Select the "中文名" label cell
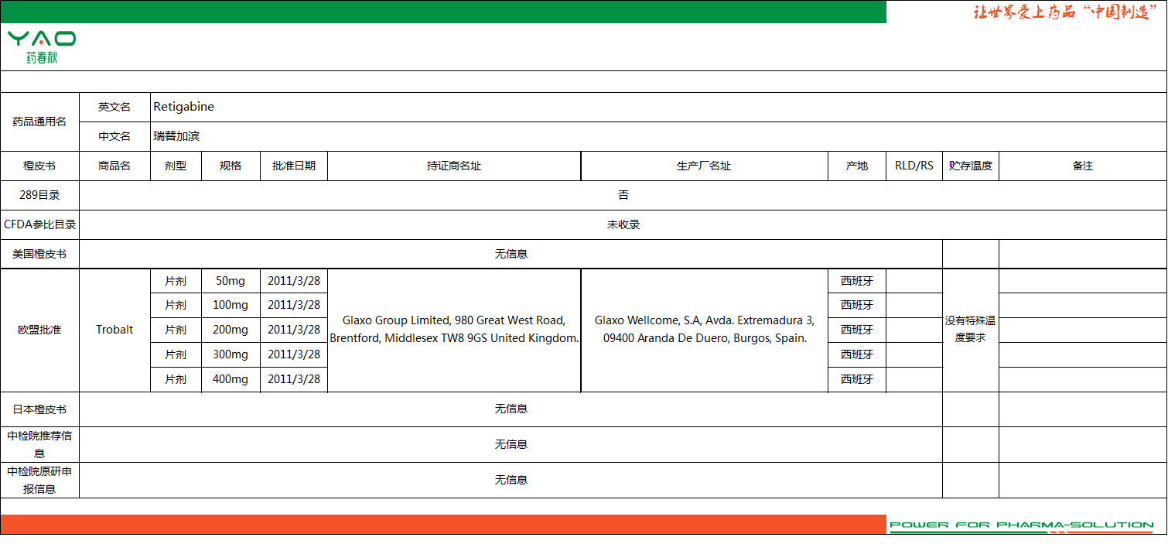The width and height of the screenshot is (1168, 551). click(x=114, y=136)
